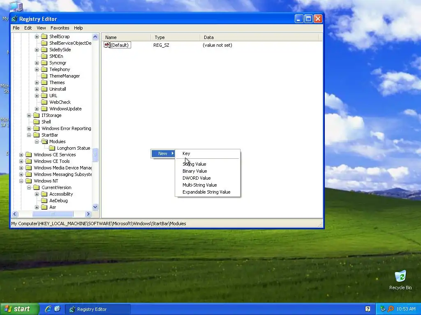Click the Registry Editor title bar icon
The width and height of the screenshot is (421, 315).
14,19
